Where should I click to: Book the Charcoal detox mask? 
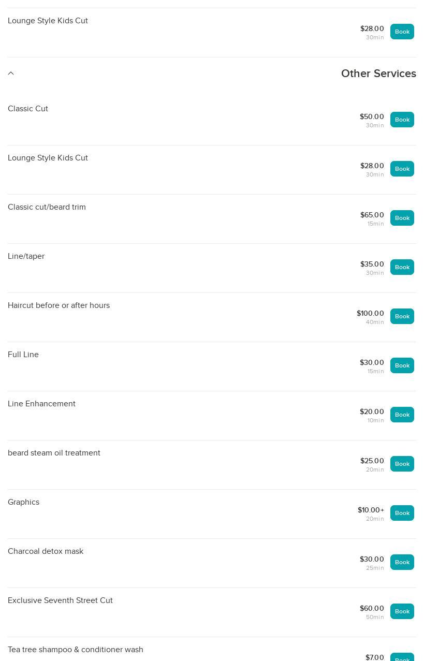[402, 562]
